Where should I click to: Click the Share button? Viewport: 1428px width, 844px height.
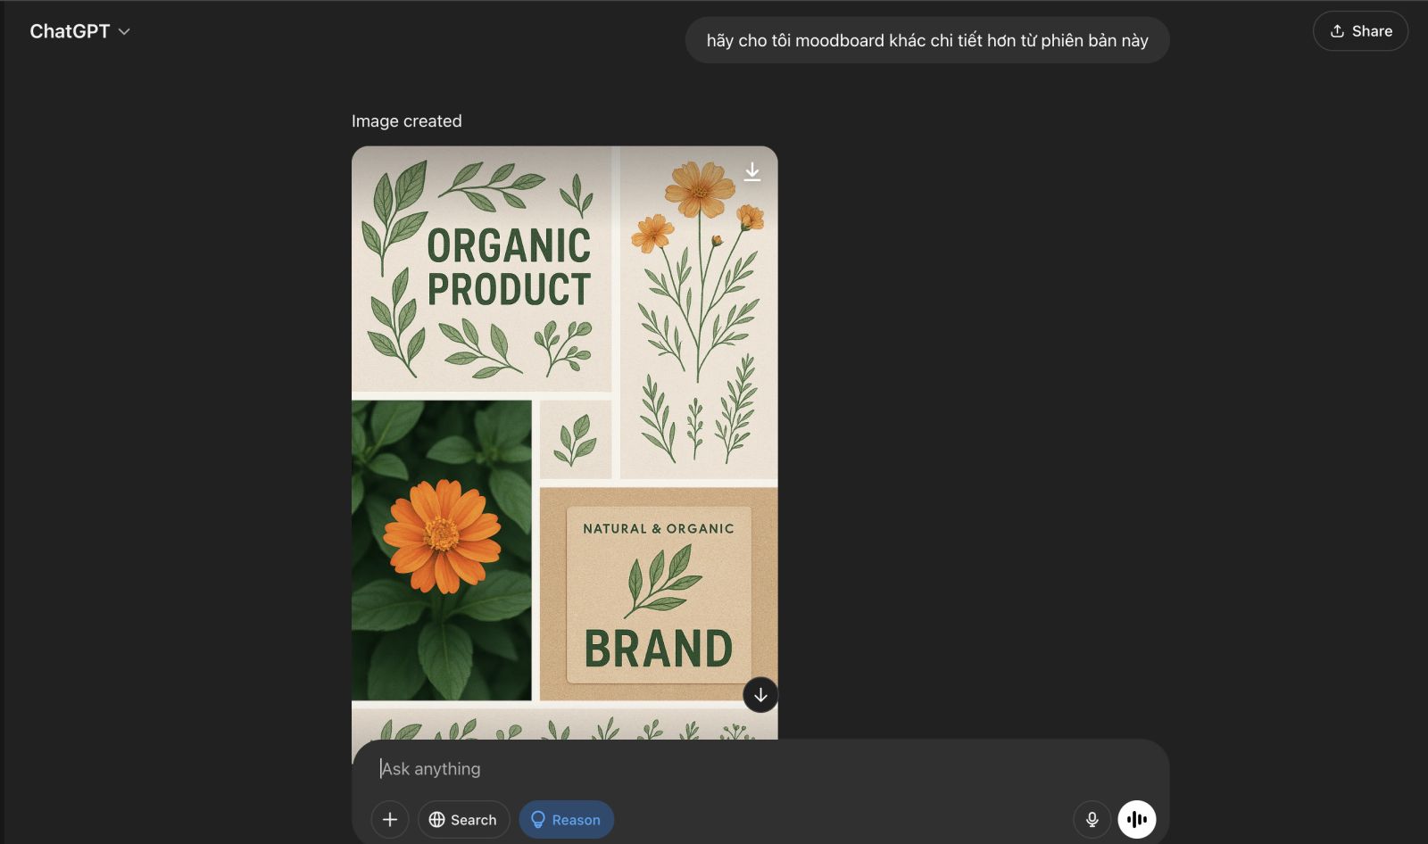click(1360, 31)
